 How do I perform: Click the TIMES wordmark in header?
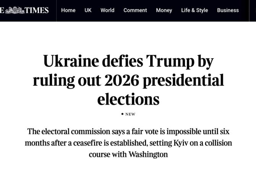point(37,10)
